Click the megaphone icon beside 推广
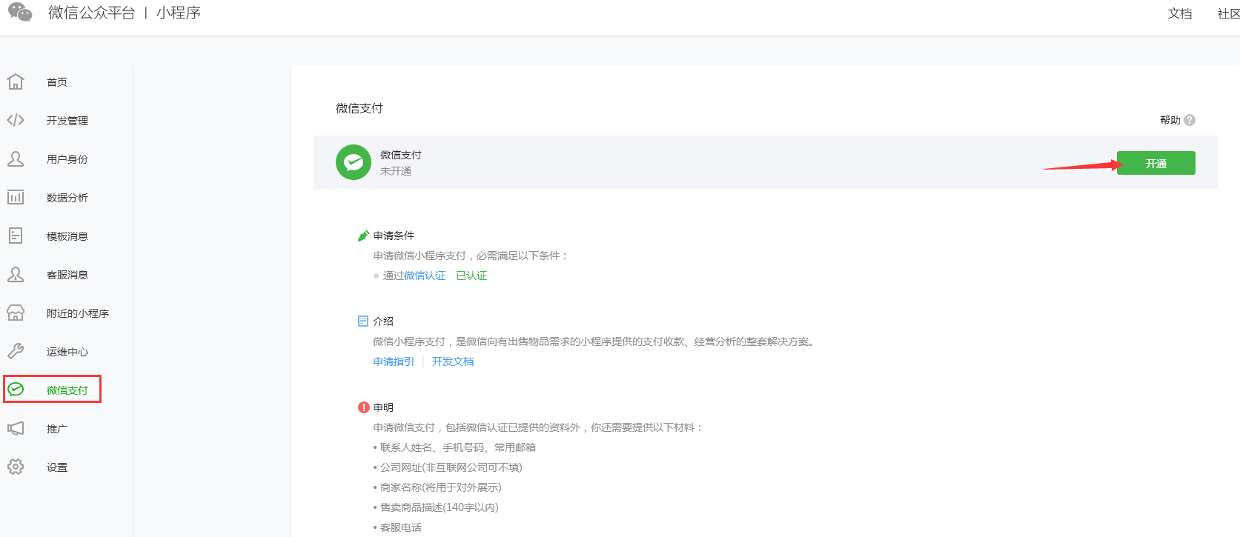This screenshot has width=1240, height=537. 16,428
